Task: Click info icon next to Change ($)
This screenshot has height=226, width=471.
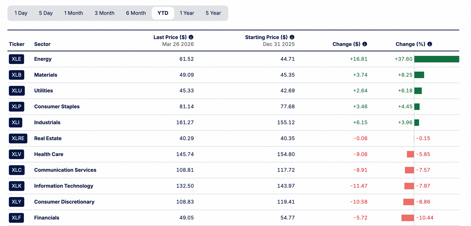Action: [x=365, y=44]
